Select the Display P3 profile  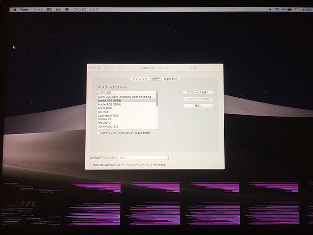tap(104, 118)
